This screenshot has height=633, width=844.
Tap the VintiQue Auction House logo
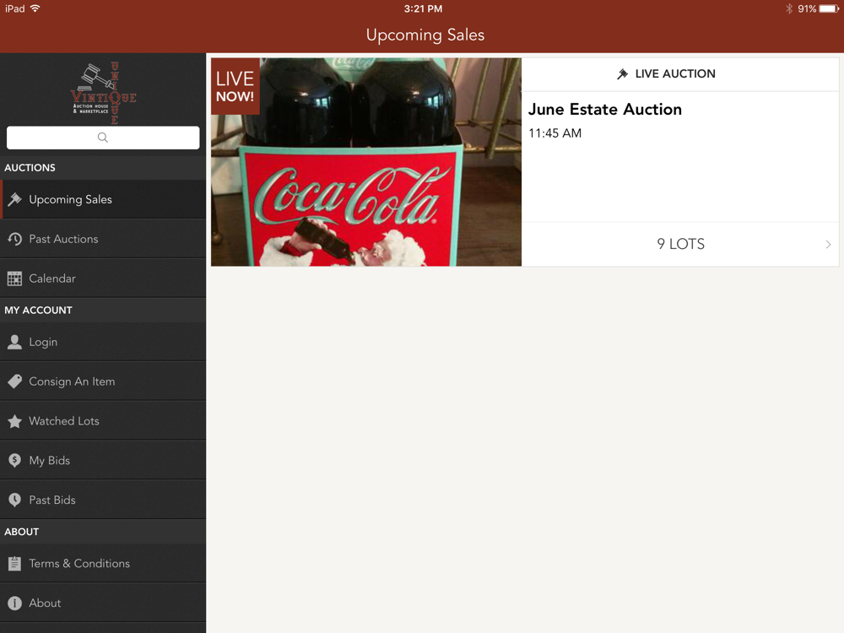103,92
